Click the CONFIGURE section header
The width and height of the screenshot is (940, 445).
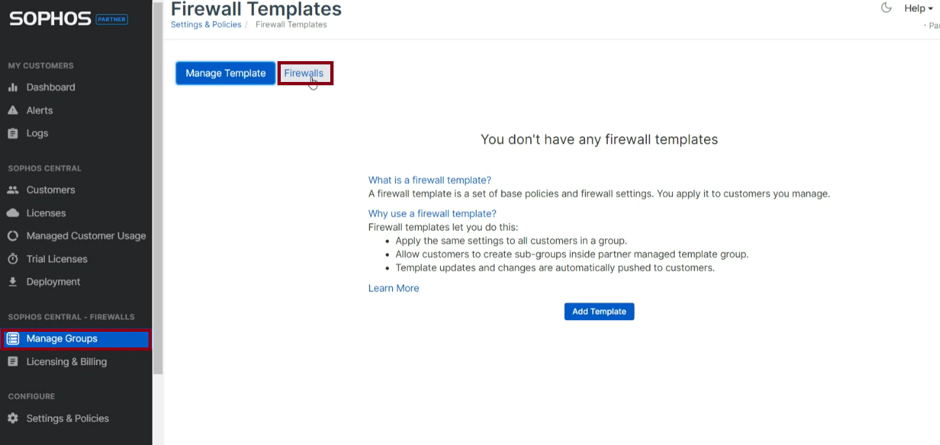point(31,396)
